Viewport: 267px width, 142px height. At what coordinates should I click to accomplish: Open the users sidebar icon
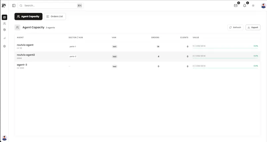coord(4,23)
